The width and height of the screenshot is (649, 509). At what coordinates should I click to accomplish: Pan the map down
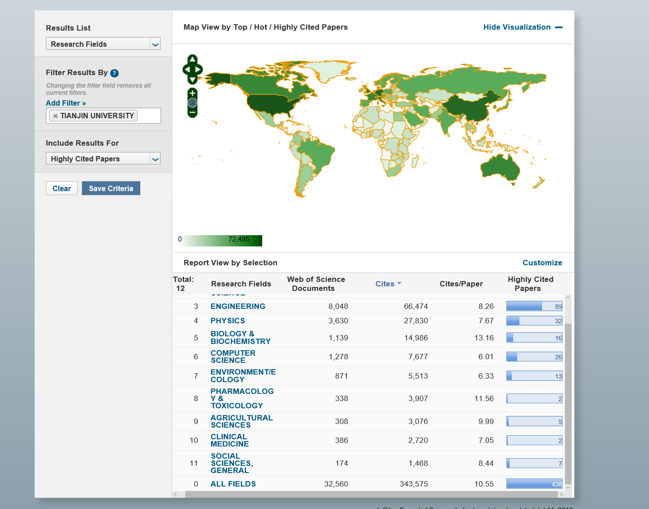tap(192, 80)
